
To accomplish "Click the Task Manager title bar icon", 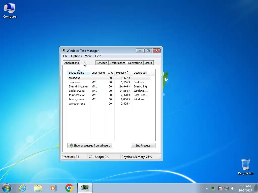I will coord(63,51).
